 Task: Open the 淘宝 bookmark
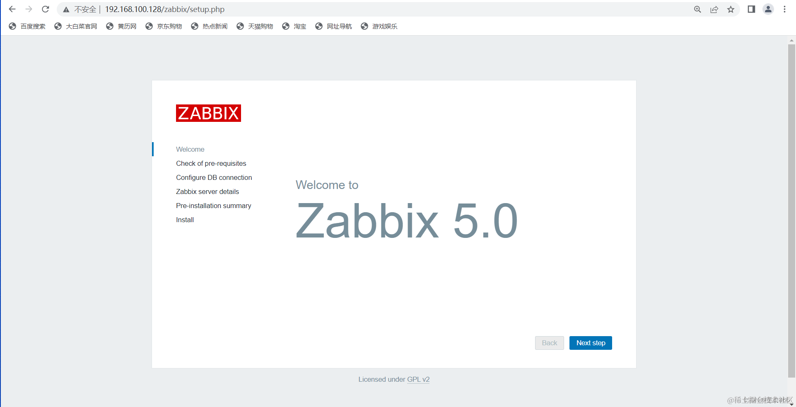[x=294, y=26]
